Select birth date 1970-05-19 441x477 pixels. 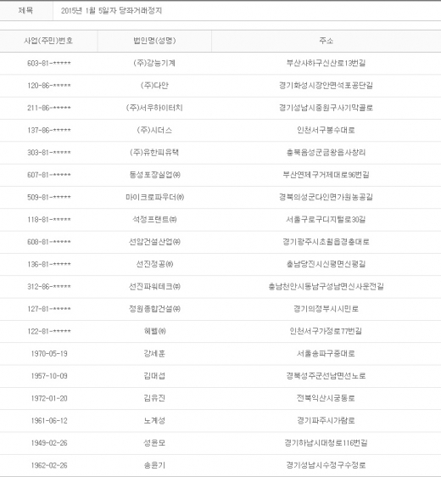49,353
